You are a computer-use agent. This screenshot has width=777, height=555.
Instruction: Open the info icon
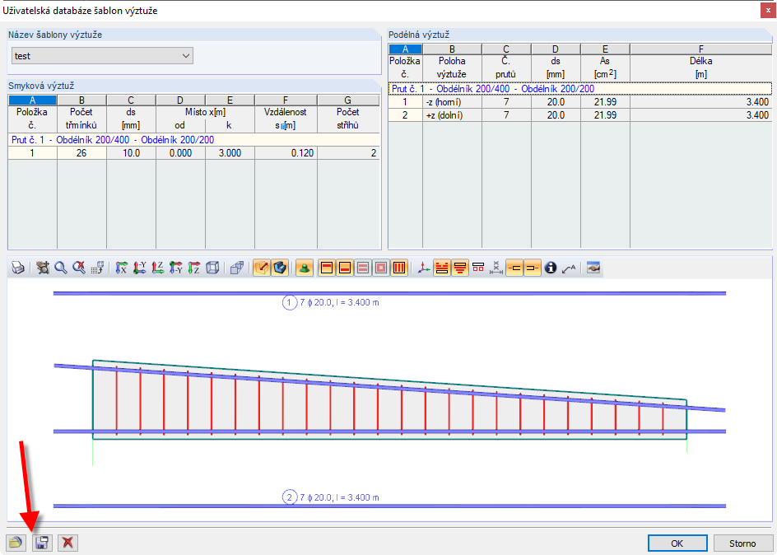[x=551, y=268]
